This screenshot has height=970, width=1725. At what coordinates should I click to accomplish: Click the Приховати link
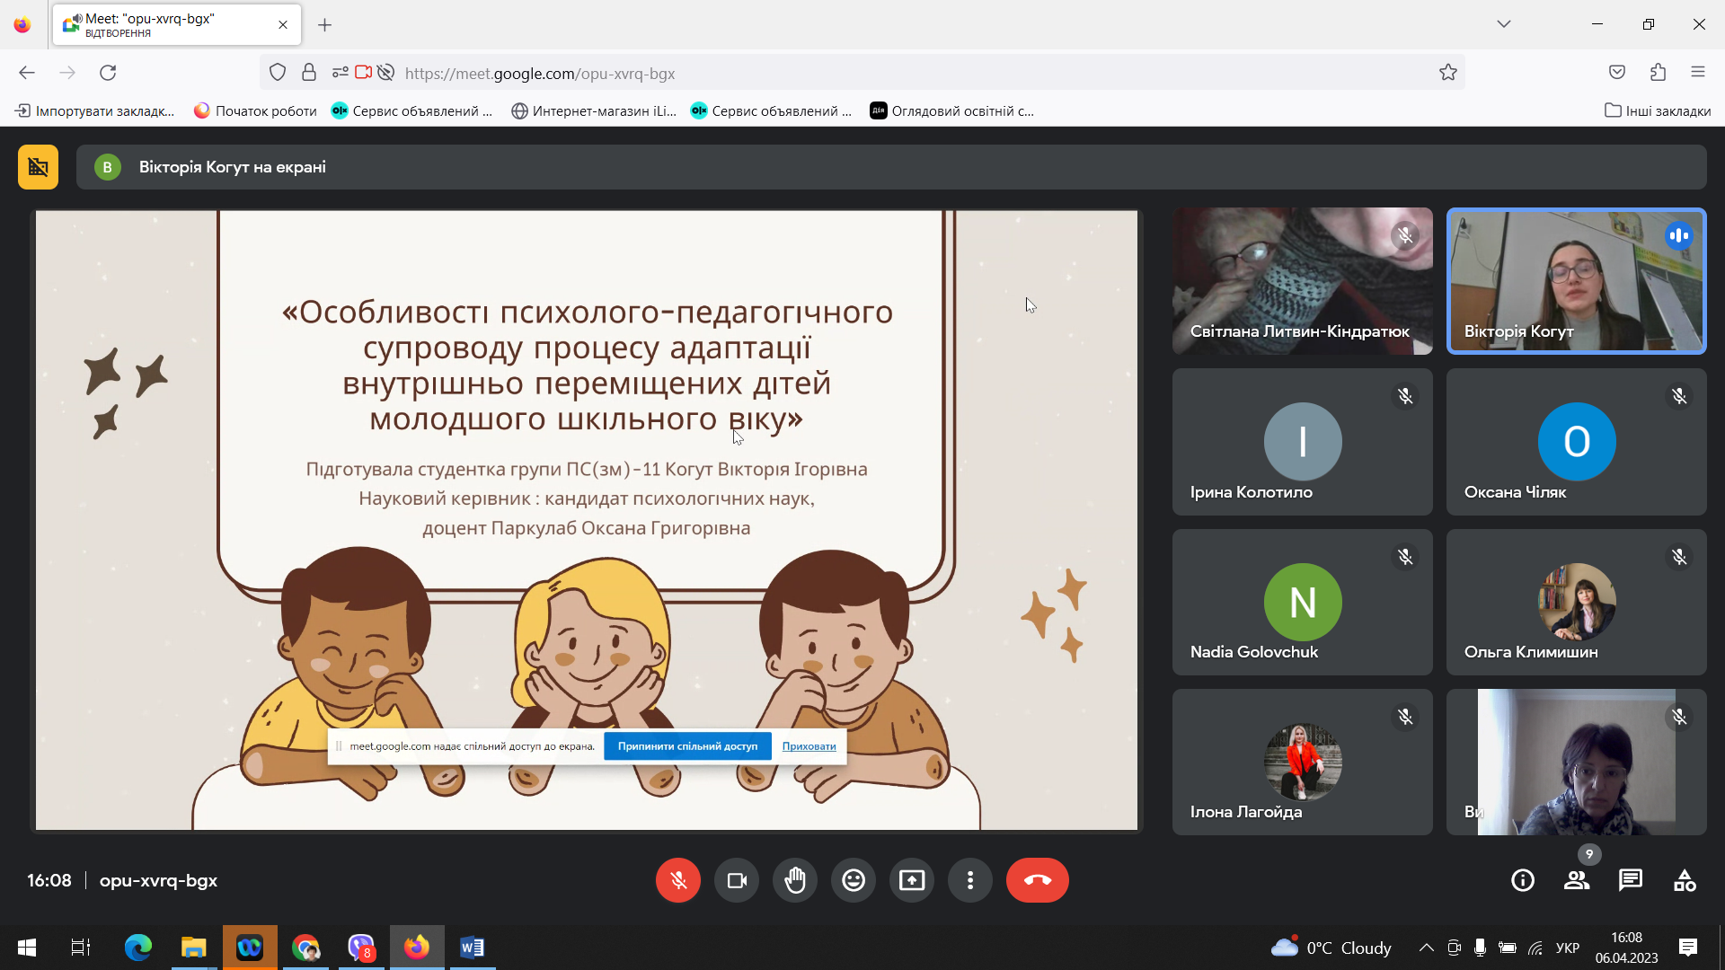click(809, 746)
